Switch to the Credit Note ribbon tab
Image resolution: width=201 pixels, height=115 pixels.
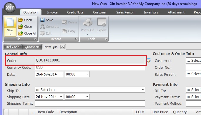pos(75,12)
